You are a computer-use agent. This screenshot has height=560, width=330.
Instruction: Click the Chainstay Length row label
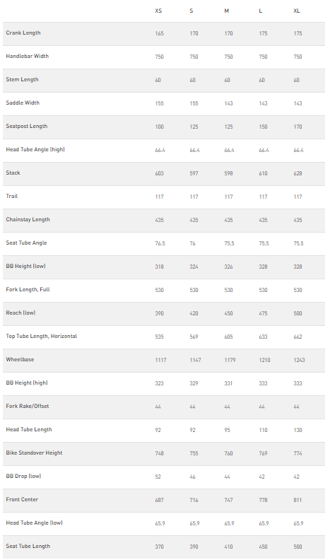[x=28, y=219]
